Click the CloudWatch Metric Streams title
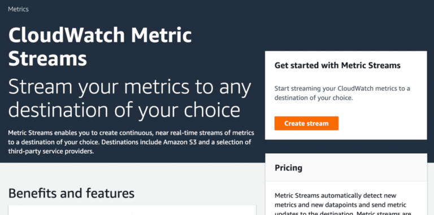The height and width of the screenshot is (215, 434). point(100,47)
